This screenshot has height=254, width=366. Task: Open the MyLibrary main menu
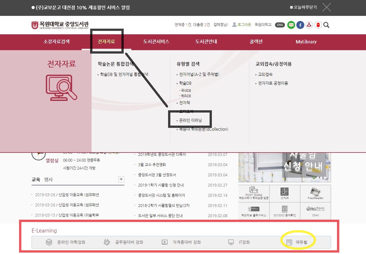(306, 42)
